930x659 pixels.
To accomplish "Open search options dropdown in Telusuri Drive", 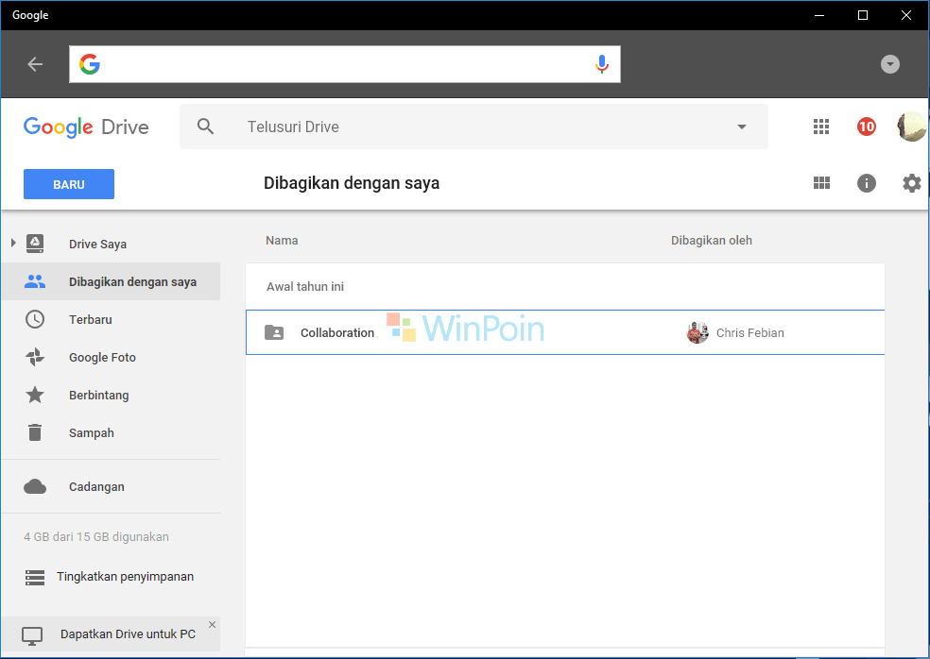I will (x=741, y=126).
